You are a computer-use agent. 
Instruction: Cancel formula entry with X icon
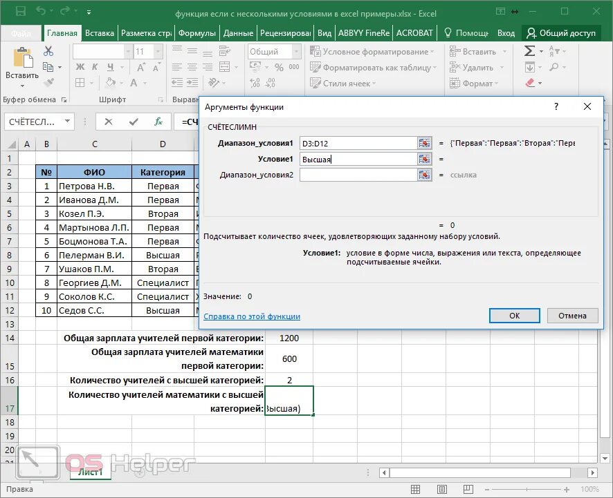coord(109,122)
